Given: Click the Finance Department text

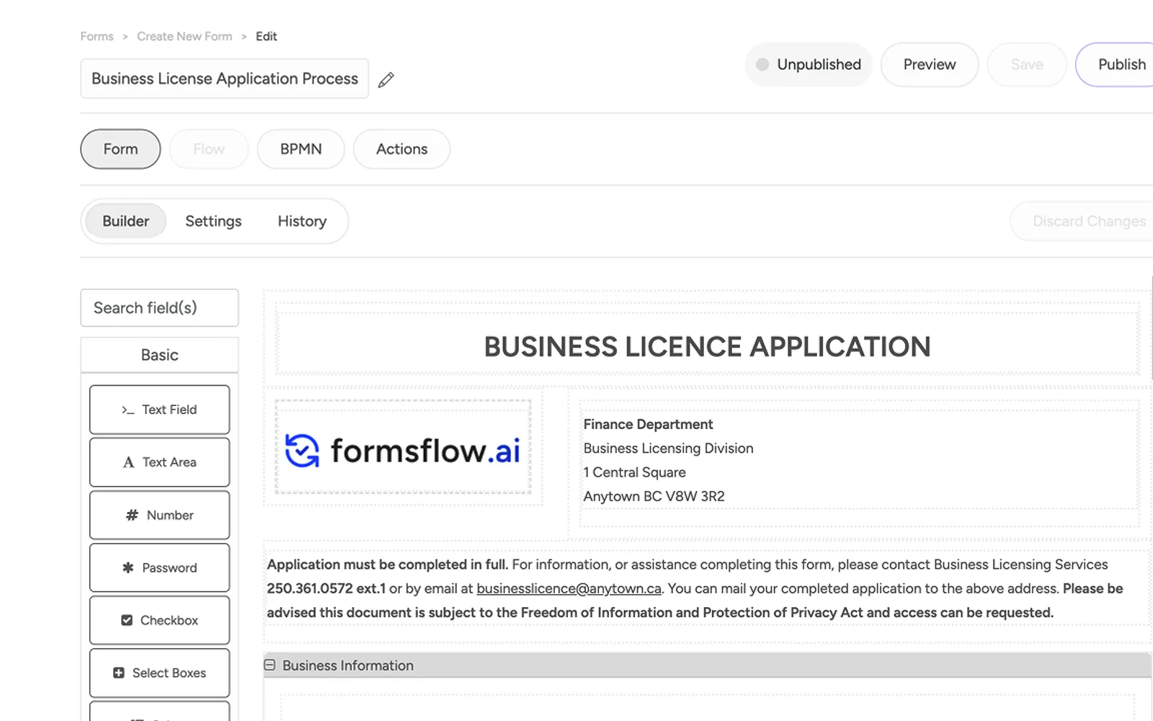Looking at the screenshot, I should 648,425.
